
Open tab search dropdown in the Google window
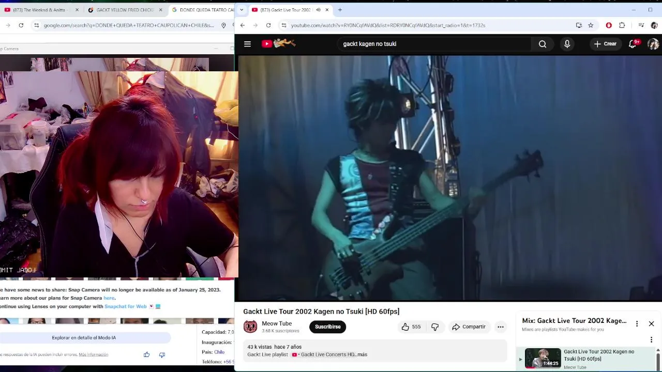(x=241, y=10)
